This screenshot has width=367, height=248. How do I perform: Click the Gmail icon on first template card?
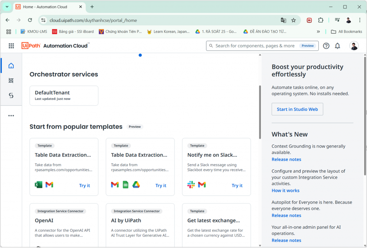click(x=49, y=185)
